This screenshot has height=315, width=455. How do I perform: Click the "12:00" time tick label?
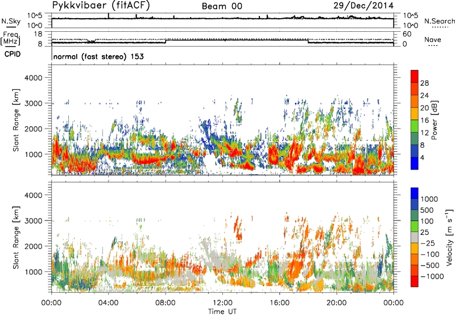222,303
